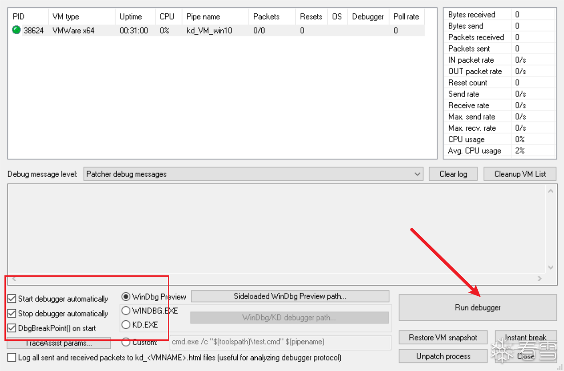This screenshot has width=564, height=371.
Task: Open TraceAssist params settings
Action: (59, 343)
